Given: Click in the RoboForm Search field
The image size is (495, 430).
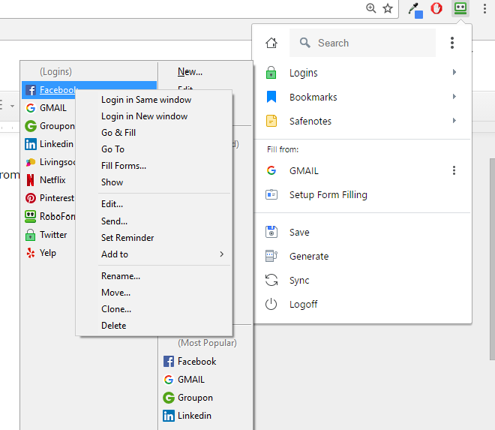Looking at the screenshot, I should pos(362,43).
